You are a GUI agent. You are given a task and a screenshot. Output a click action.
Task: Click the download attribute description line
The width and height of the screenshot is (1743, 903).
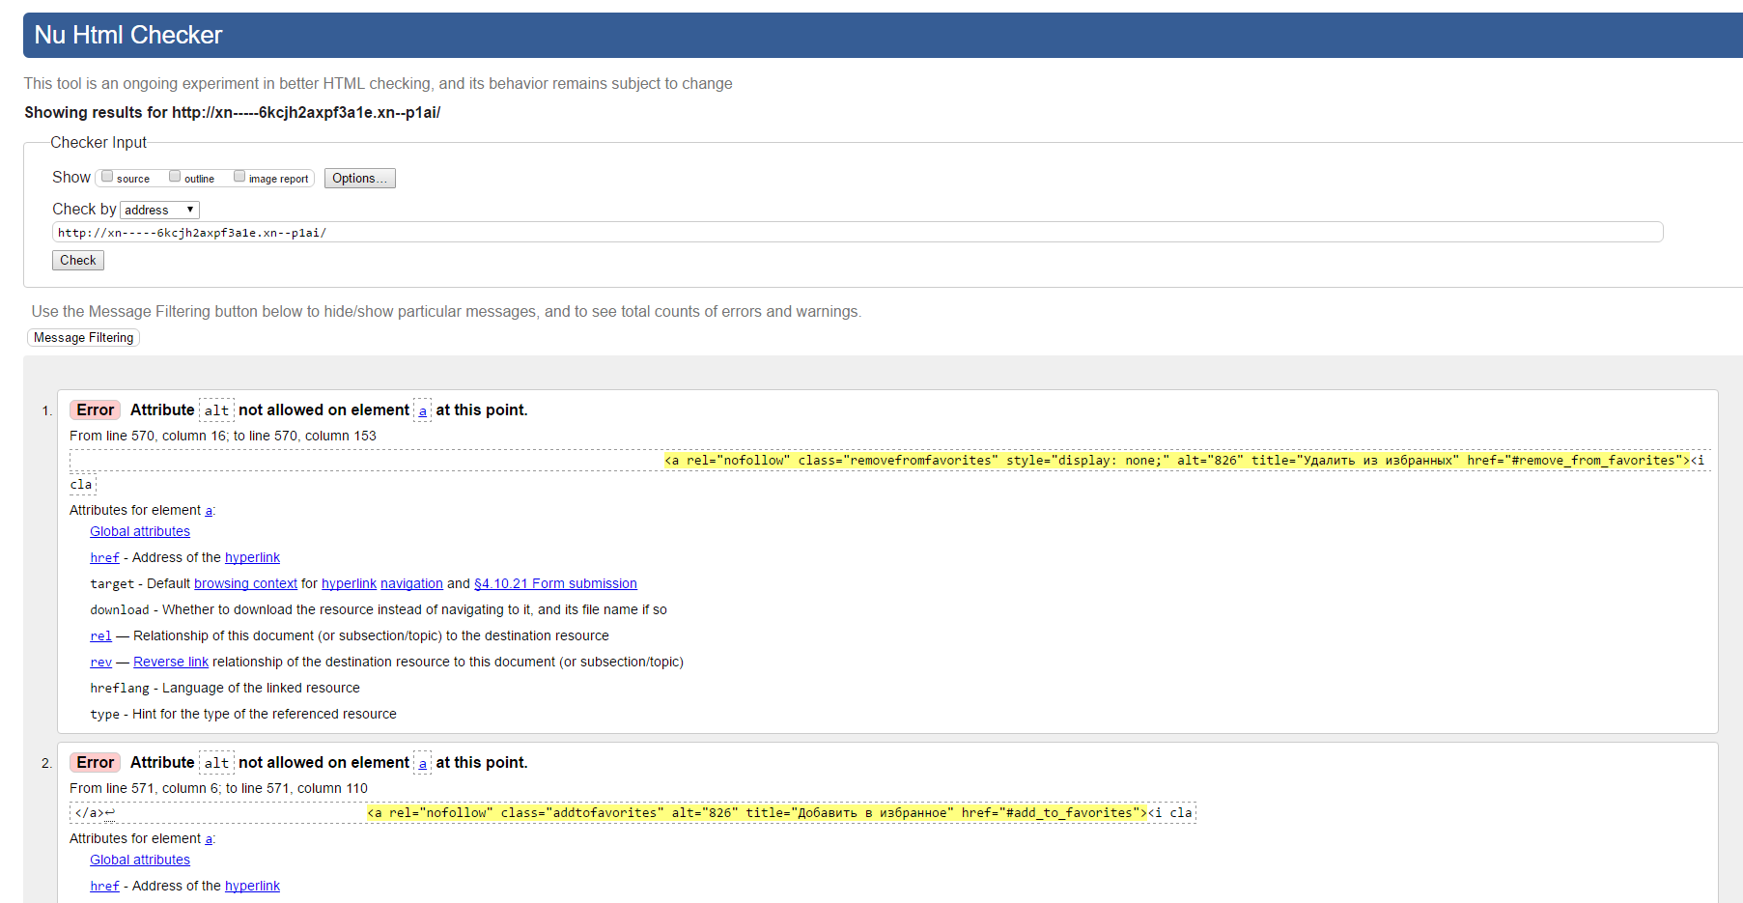point(379,610)
